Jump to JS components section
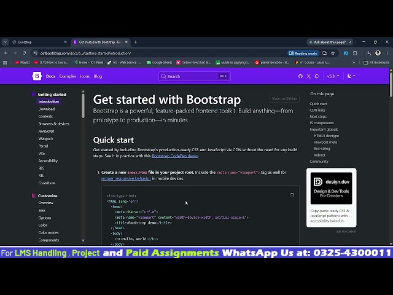The height and width of the screenshot is (295, 393). pos(322,123)
